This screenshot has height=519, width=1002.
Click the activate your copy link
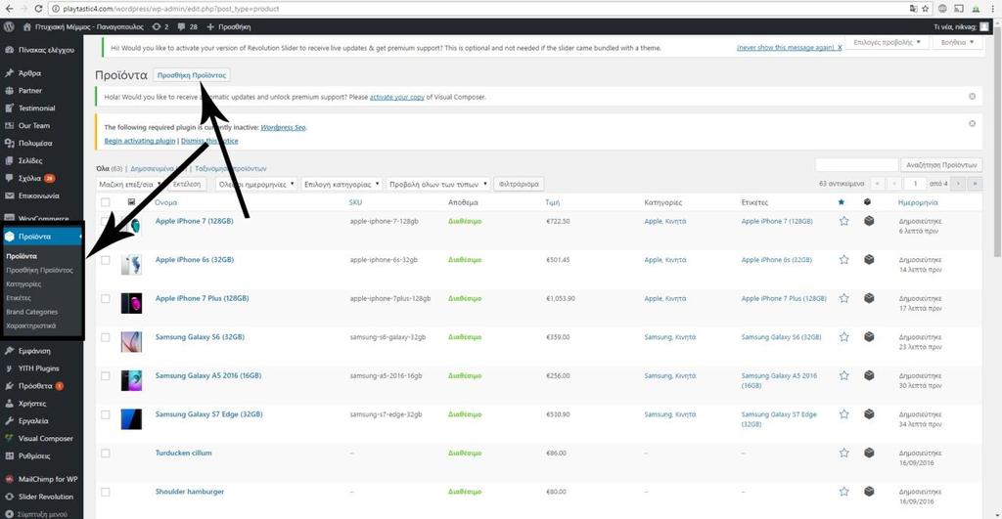coord(397,97)
